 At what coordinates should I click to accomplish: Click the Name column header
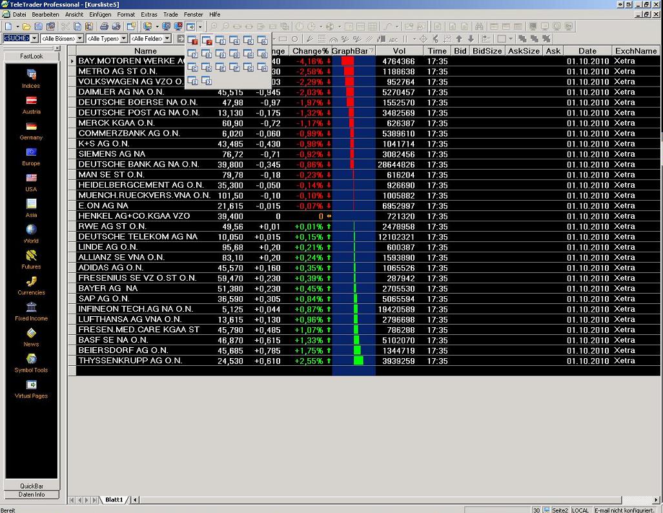[x=145, y=51]
